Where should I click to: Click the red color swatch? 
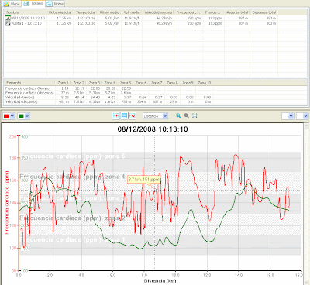click(6, 116)
